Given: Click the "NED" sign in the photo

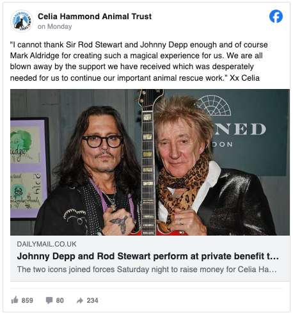Looking at the screenshot, I should coord(240,129).
